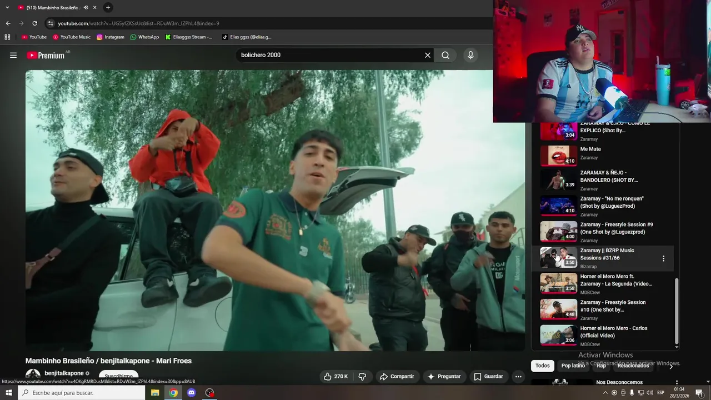
Task: Open the Eliasggss Stream Kick bookmark
Action: pyautogui.click(x=189, y=37)
